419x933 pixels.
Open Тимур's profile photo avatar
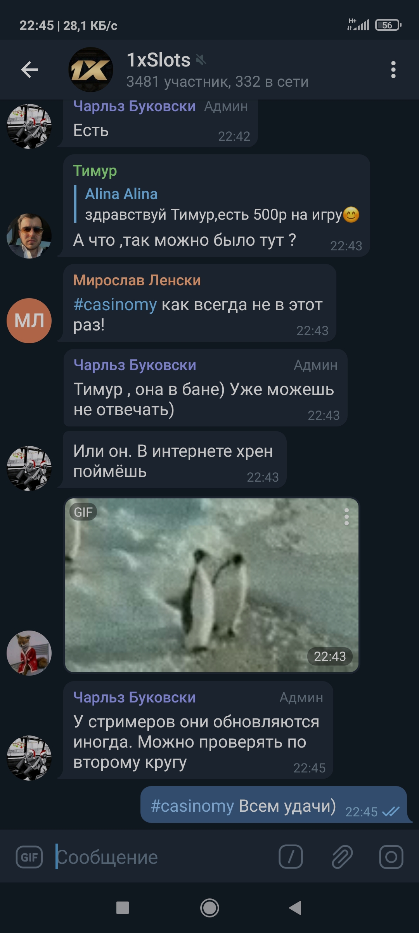click(x=29, y=236)
